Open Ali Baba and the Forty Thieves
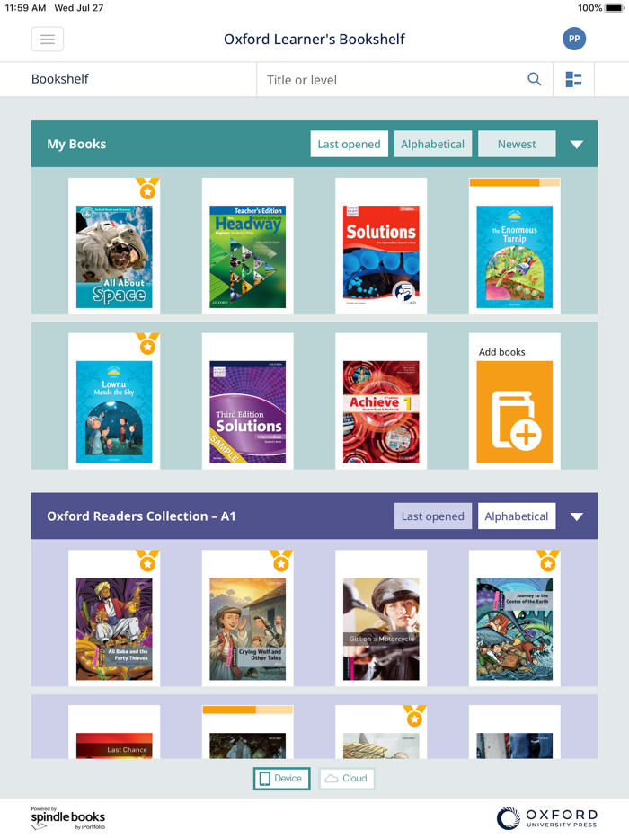629x838 pixels. 114,629
